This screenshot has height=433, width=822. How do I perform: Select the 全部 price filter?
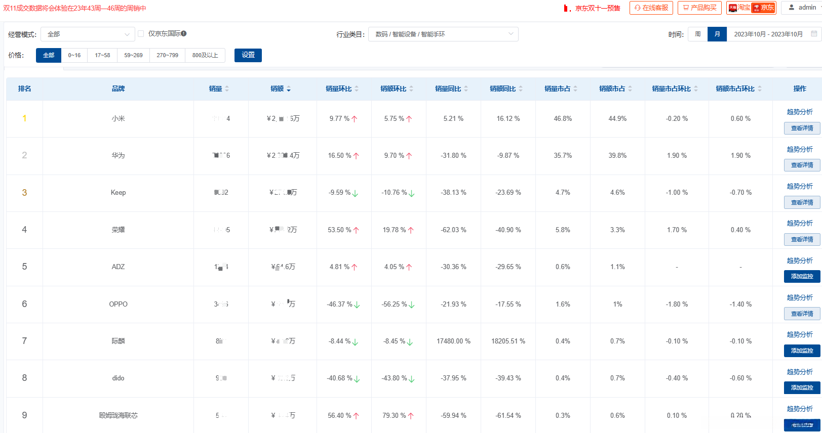49,55
